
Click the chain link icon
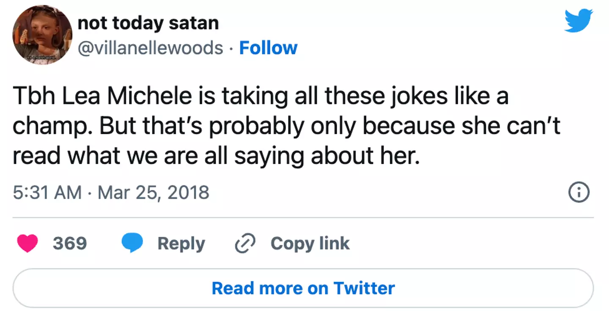click(245, 244)
